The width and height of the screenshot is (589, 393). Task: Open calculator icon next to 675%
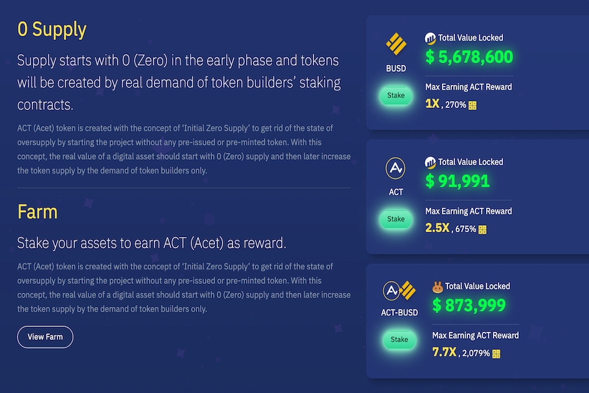482,230
